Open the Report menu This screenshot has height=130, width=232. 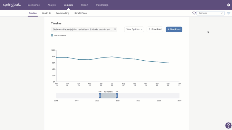[x=84, y=5]
